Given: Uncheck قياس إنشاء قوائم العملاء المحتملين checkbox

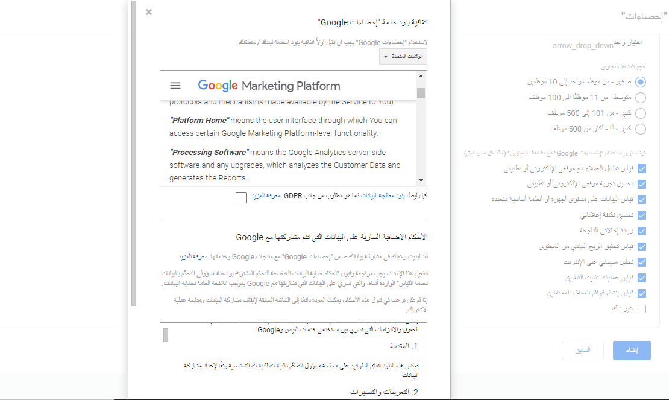Looking at the screenshot, I should point(642,293).
